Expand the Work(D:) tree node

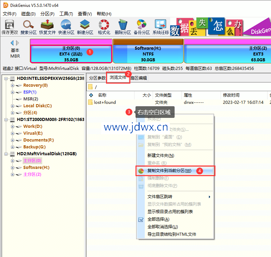click(x=12, y=126)
